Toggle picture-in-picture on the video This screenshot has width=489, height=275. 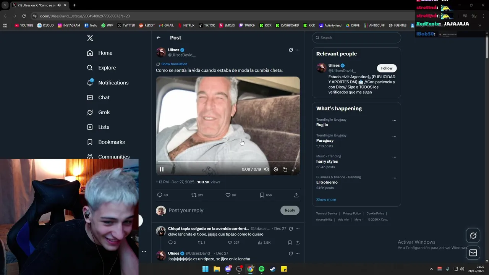coord(285,169)
